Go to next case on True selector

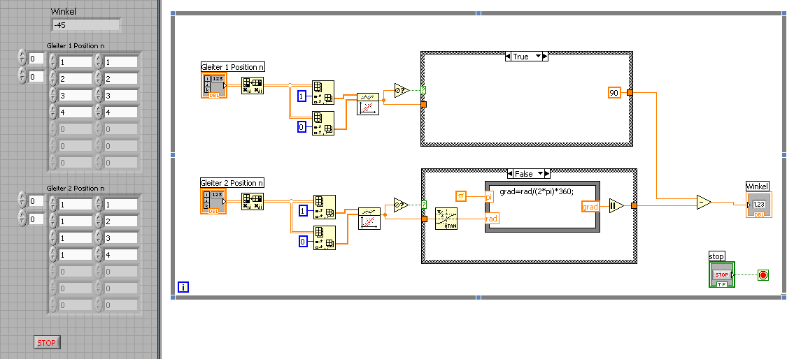coord(546,57)
